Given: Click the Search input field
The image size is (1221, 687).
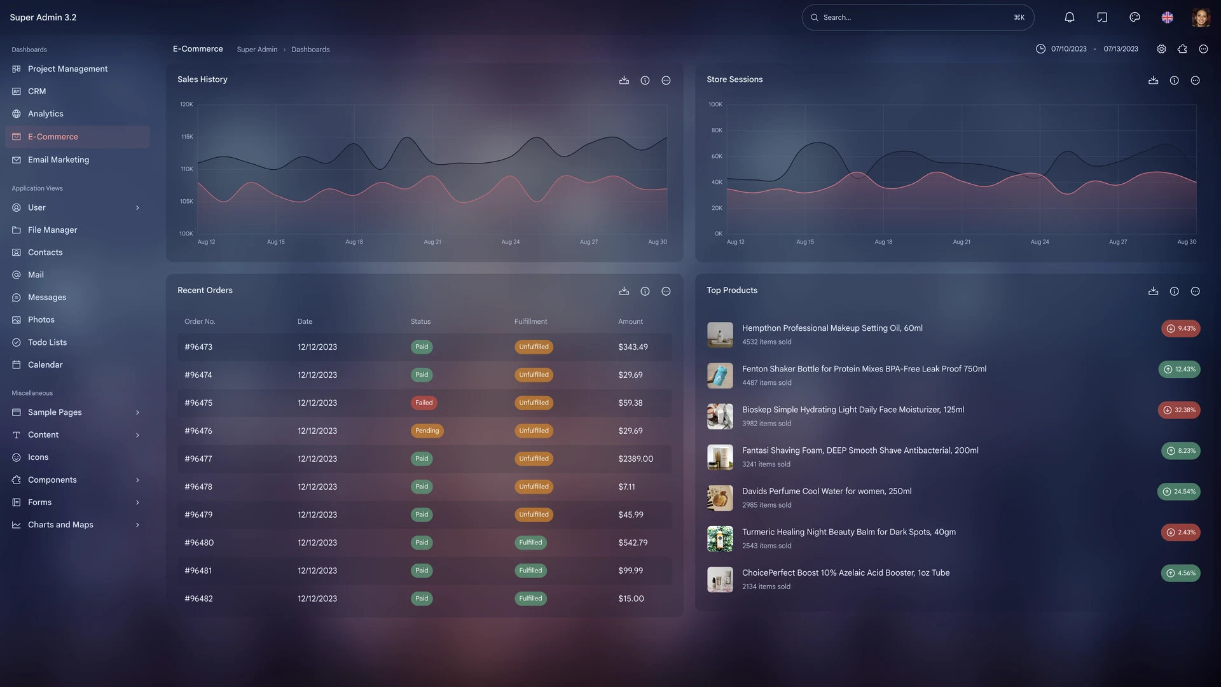Looking at the screenshot, I should click(918, 17).
